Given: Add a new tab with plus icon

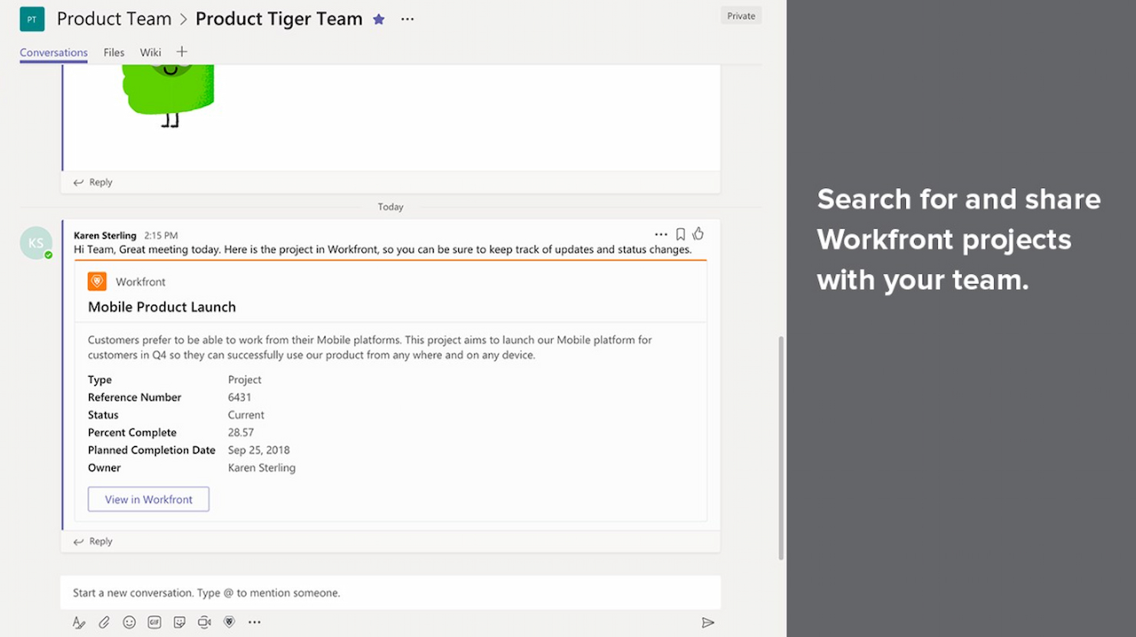Looking at the screenshot, I should tap(182, 52).
